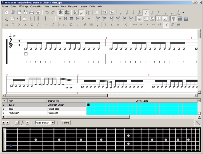Viewport: 203px width, 154px height.
Task: Insert close repeat sign
Action: tap(45, 19)
